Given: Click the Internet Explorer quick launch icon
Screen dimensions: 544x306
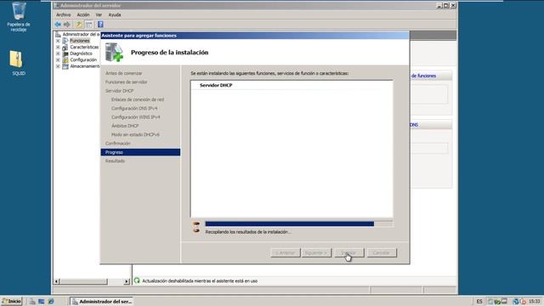Looking at the screenshot, I should tap(51, 302).
